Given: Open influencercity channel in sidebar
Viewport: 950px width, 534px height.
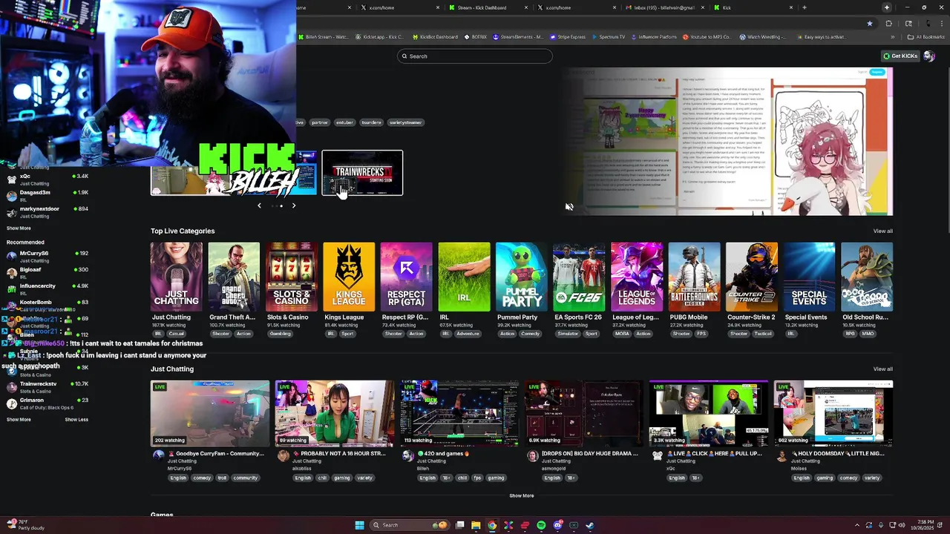Looking at the screenshot, I should point(47,289).
